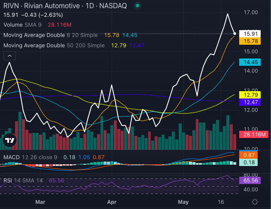Image resolution: width=271 pixels, height=209 pixels.
Task: Click the MACD 12 26 close 9 legend
Action: 30,157
